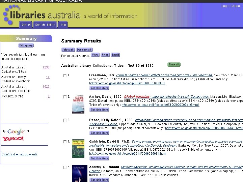Image resolution: width=243 pixels, height=182 pixels.
Task: Click the Edit query button
Action: pyautogui.click(x=26, y=45)
